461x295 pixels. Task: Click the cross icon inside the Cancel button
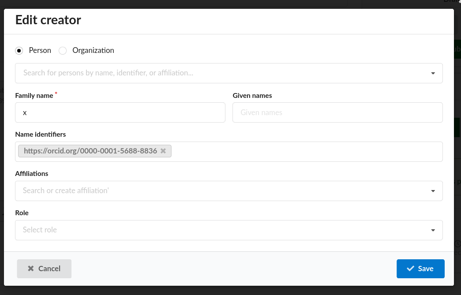30,268
